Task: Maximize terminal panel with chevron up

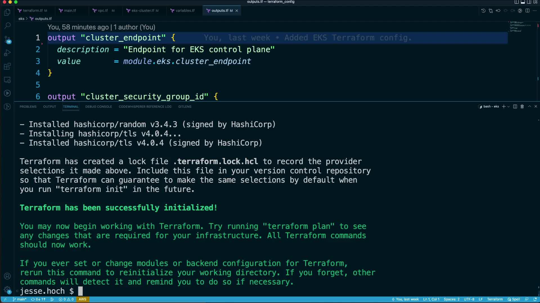Action: coord(529,107)
